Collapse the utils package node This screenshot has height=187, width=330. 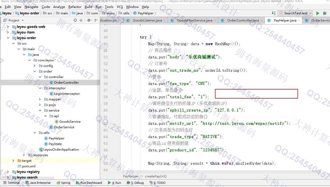pos(35,133)
